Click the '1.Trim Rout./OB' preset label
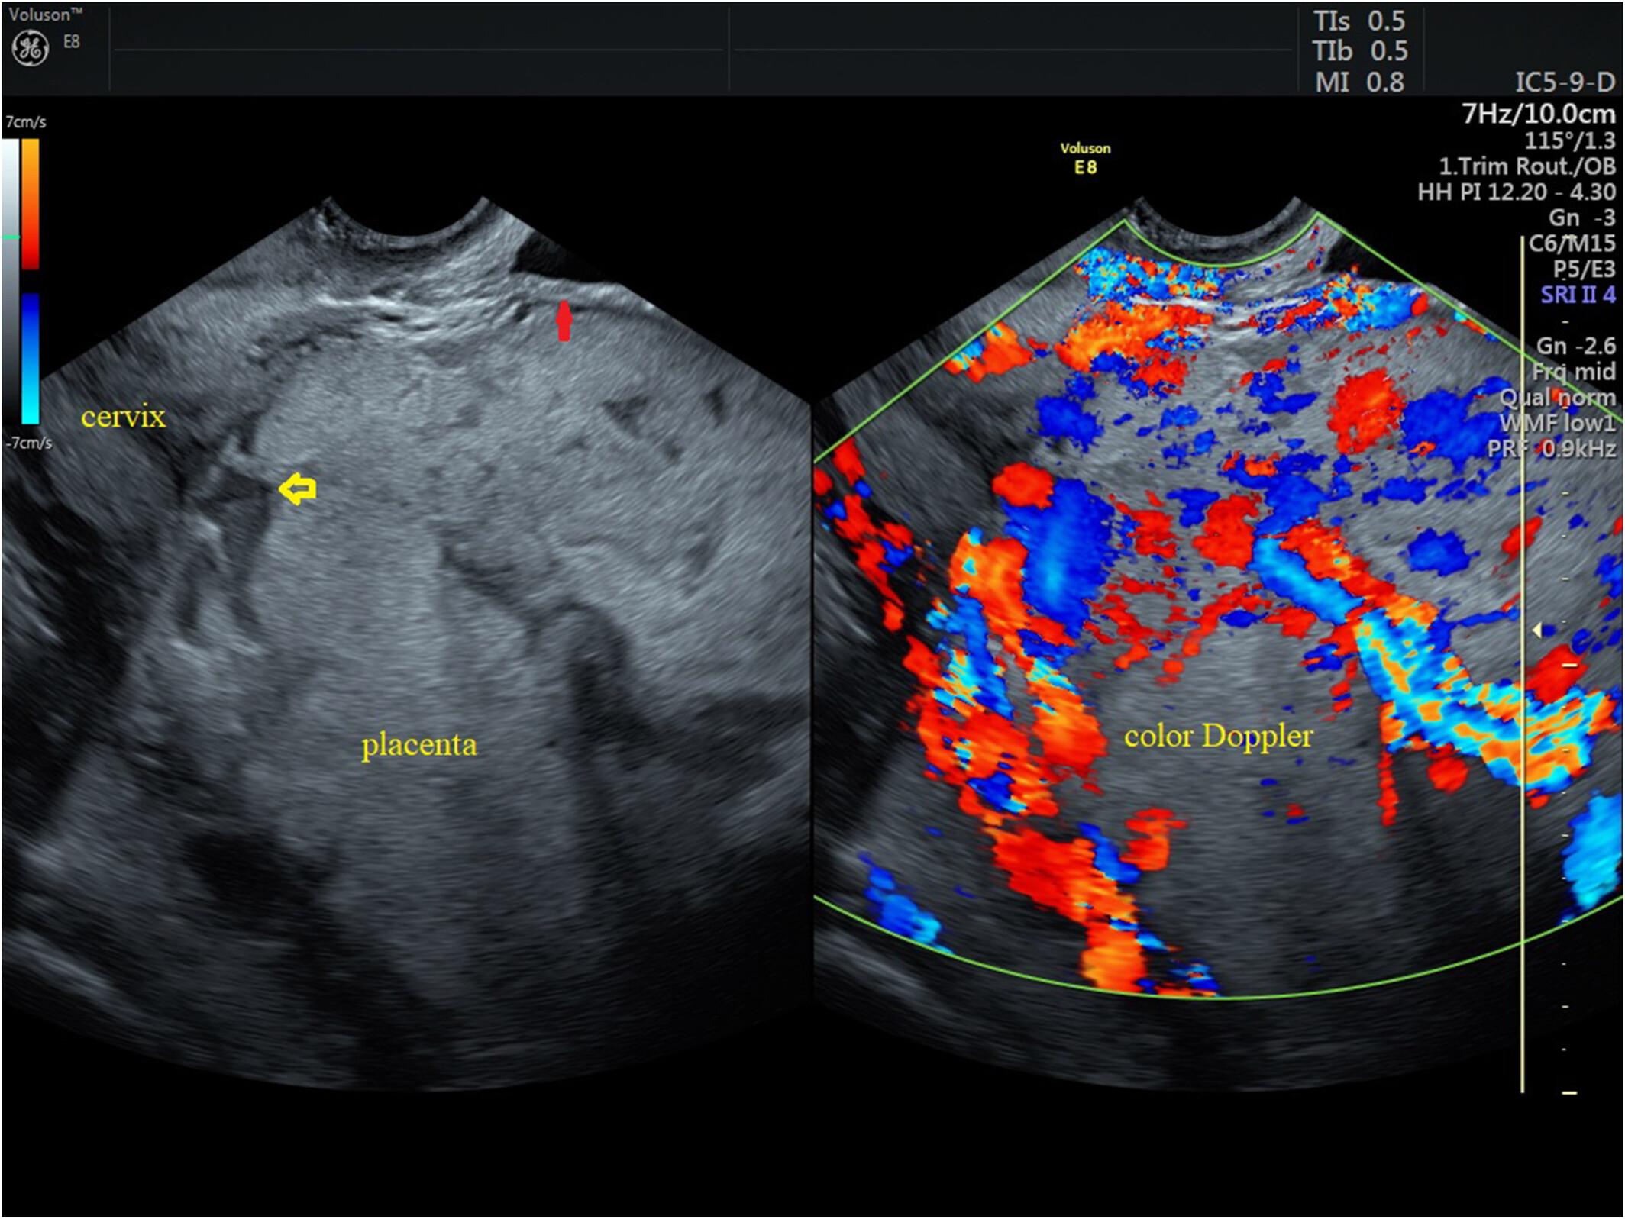The image size is (1625, 1219). pos(1527,166)
